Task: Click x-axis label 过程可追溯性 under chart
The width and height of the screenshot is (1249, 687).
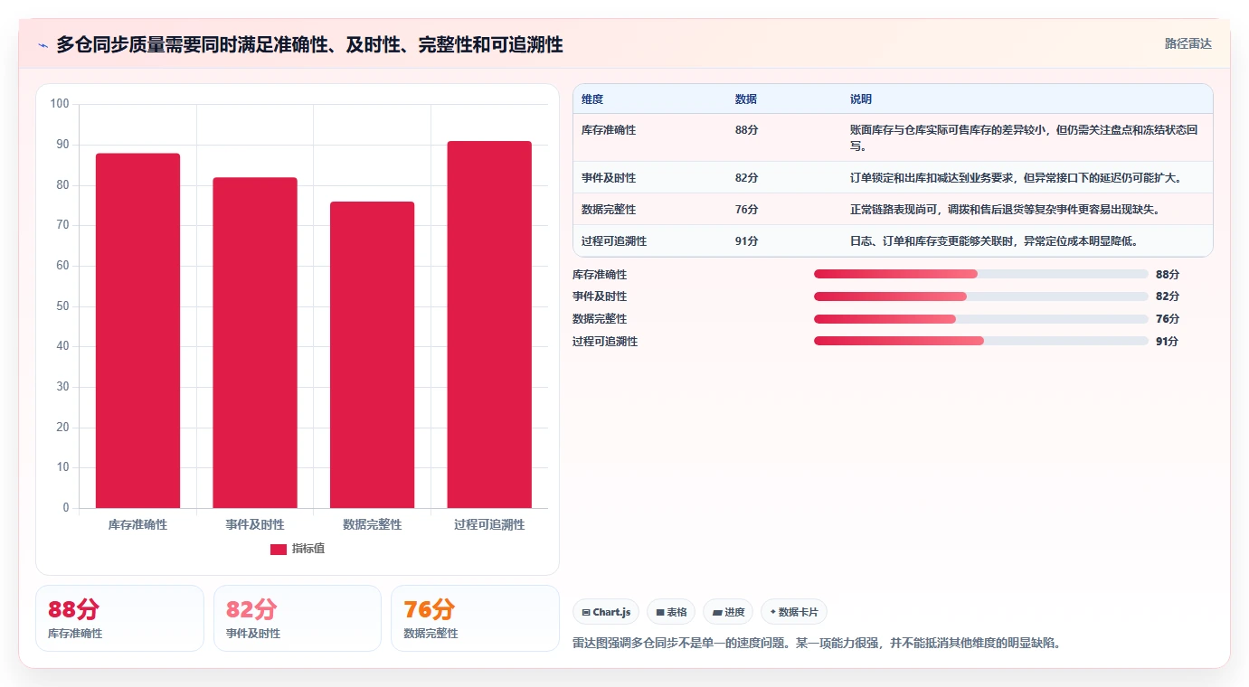Action: coord(489,524)
